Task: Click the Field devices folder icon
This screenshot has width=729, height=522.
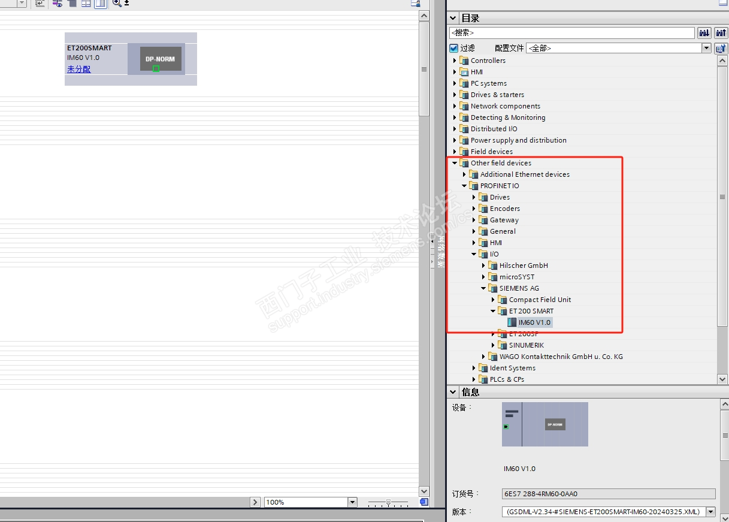Action: pyautogui.click(x=464, y=152)
